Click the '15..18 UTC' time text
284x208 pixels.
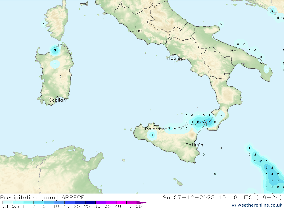coord(236,197)
